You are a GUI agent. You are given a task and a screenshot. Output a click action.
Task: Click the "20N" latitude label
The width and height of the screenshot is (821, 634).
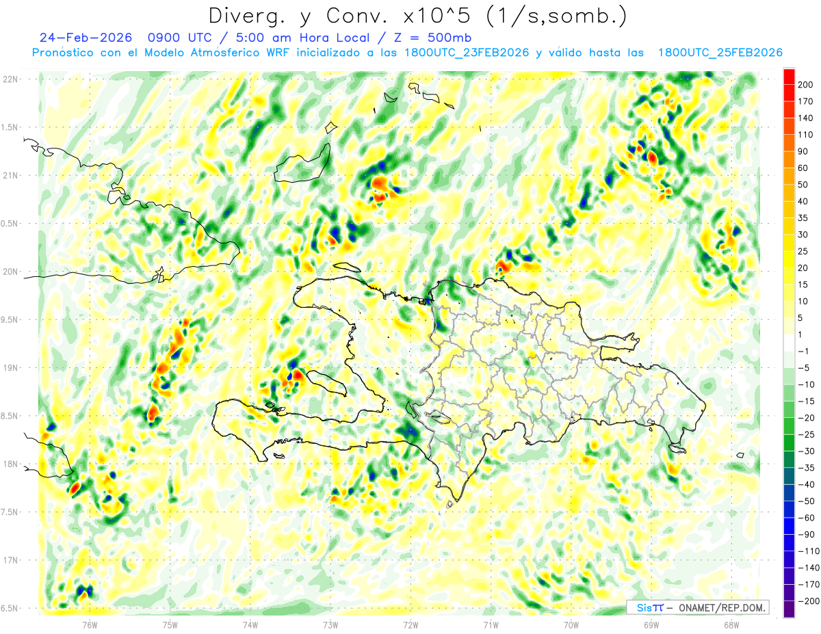(x=10, y=272)
